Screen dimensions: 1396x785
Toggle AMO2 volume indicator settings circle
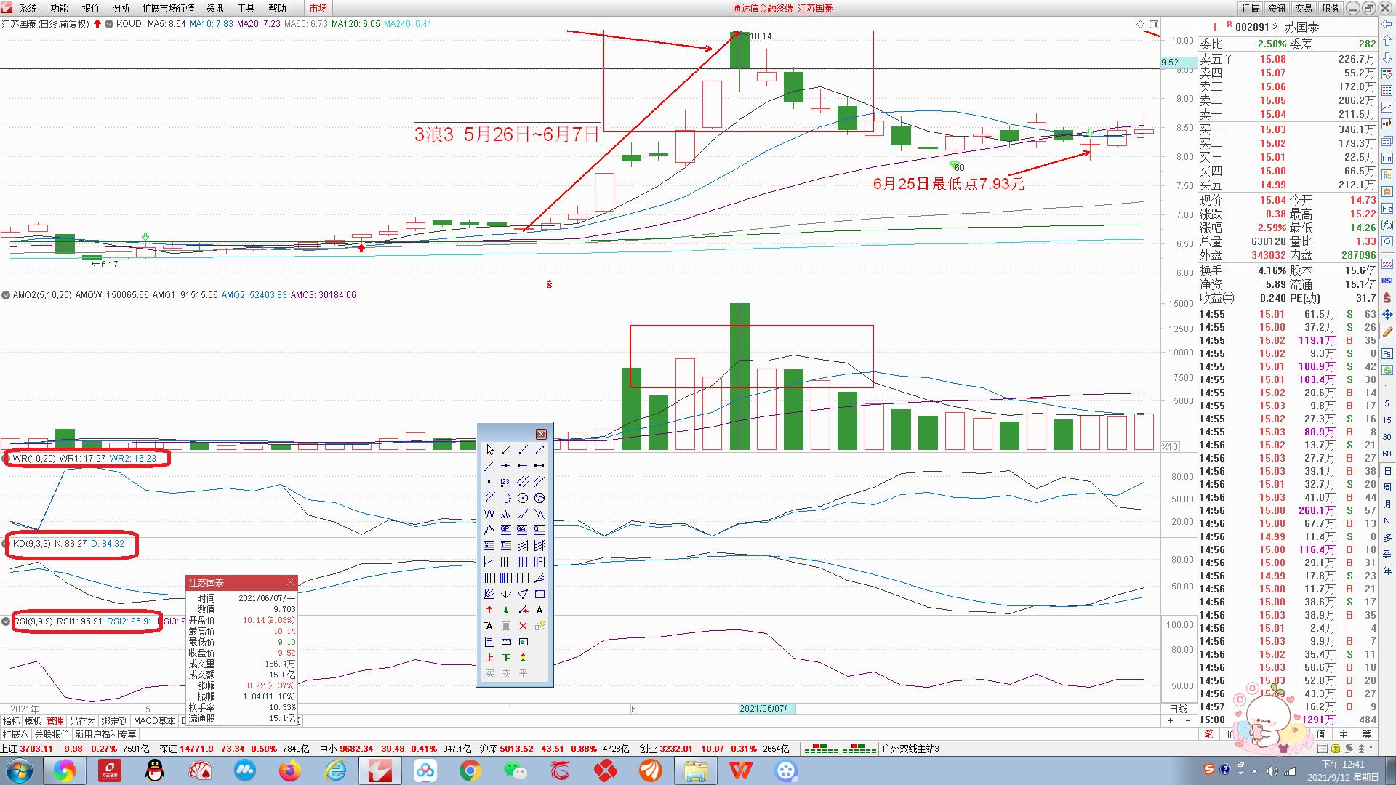(x=6, y=295)
